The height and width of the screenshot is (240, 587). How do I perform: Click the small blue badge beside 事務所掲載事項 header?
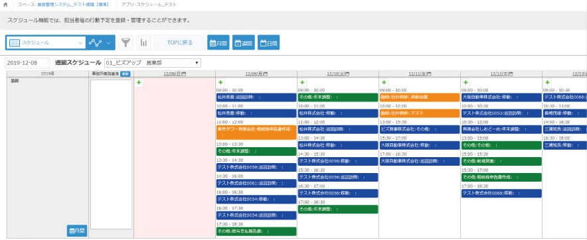(126, 74)
